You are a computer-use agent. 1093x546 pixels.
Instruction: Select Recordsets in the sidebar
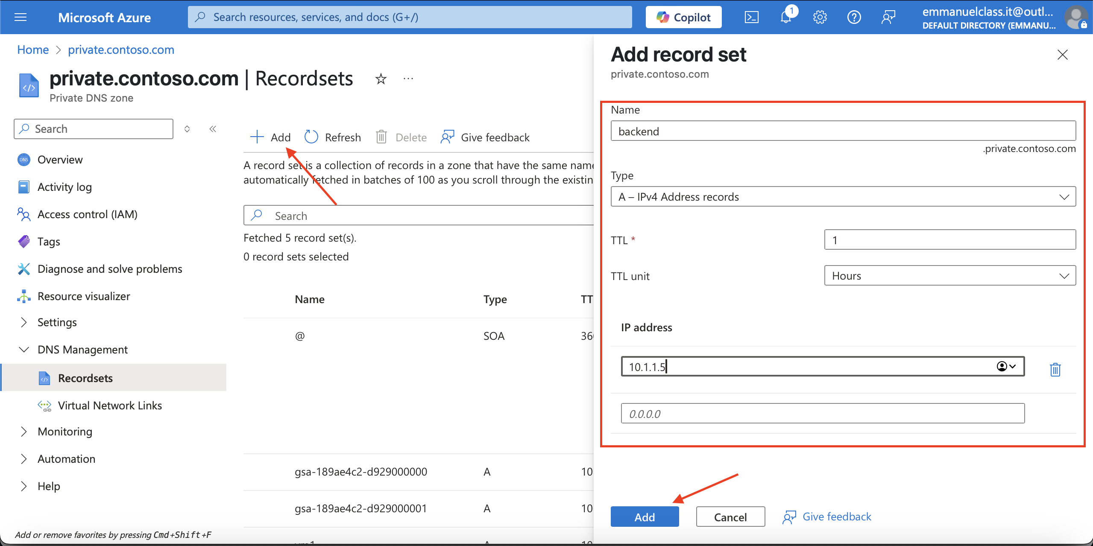(x=114, y=378)
